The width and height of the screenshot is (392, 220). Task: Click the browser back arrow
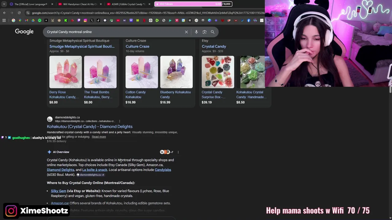(x=4, y=13)
